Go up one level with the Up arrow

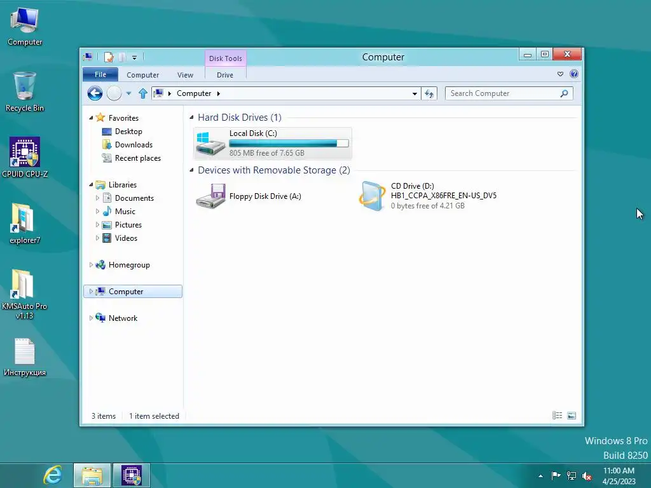(143, 93)
